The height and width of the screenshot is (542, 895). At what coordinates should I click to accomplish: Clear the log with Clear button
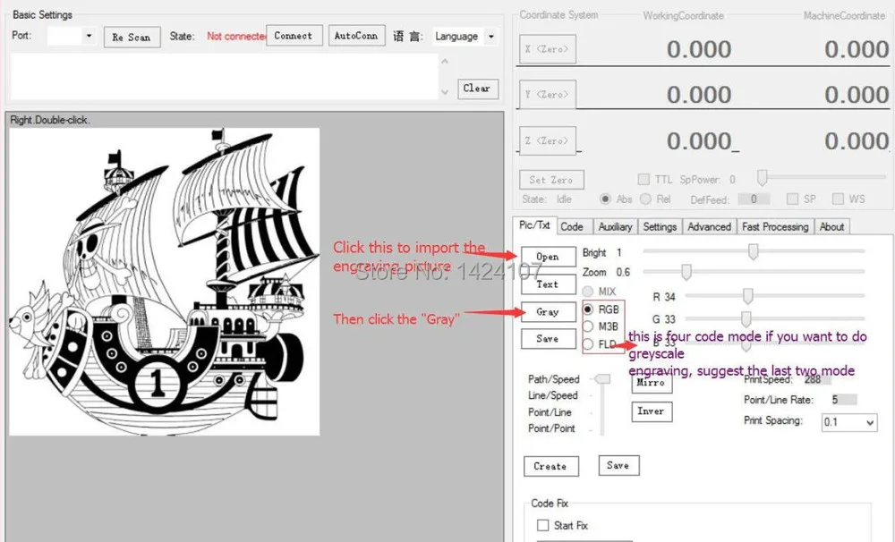(477, 89)
